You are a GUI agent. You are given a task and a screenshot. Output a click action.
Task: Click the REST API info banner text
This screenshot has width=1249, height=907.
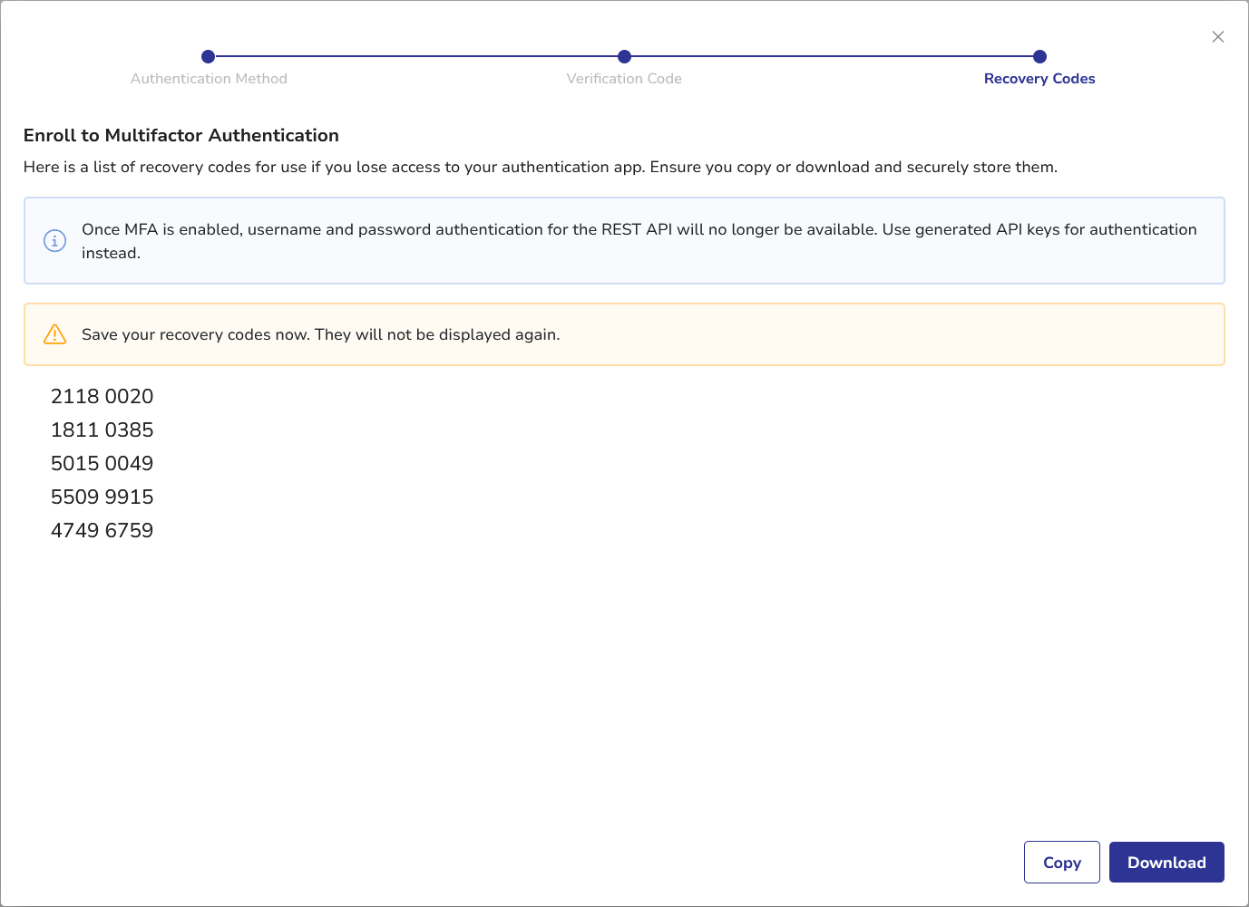point(639,230)
